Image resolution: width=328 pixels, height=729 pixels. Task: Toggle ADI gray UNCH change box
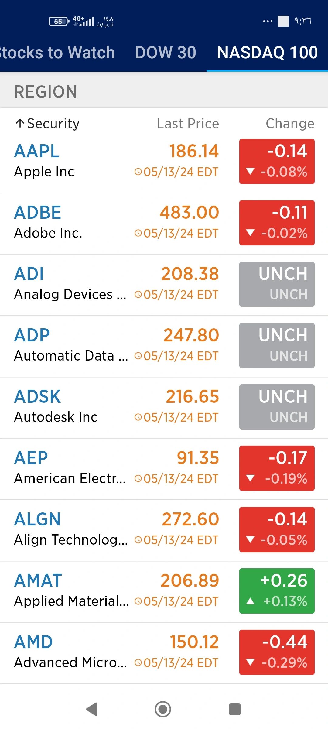(277, 284)
